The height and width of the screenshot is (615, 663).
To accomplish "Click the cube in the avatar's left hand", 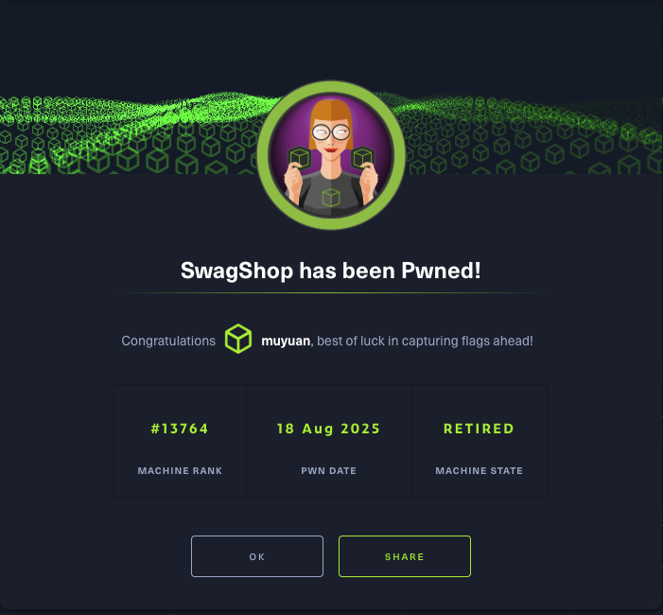I will tap(300, 158).
